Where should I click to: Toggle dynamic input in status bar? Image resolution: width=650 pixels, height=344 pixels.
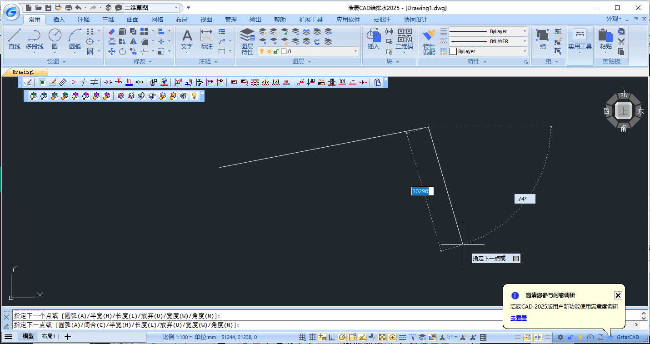(323, 337)
